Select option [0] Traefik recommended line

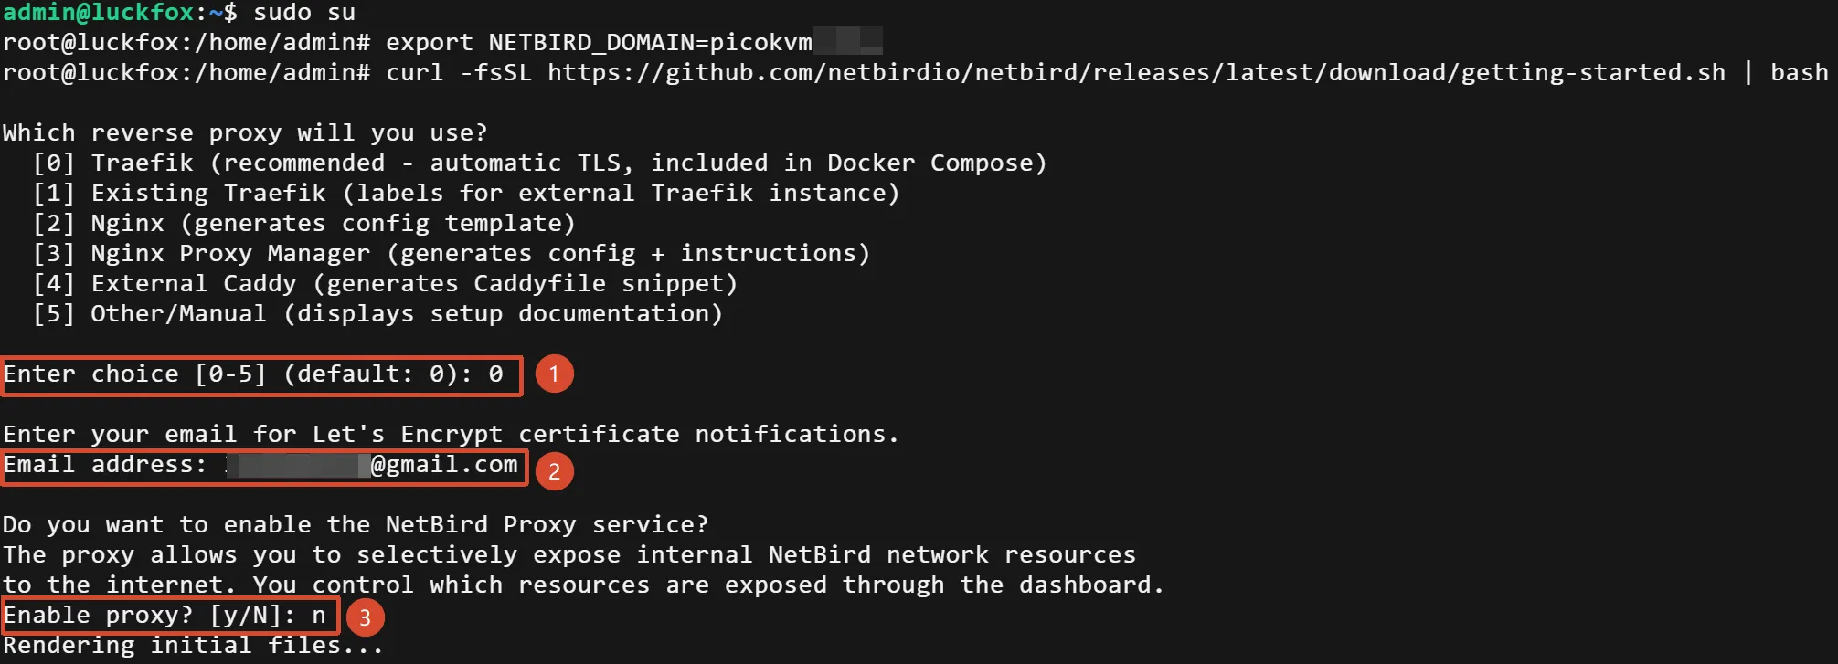539,163
